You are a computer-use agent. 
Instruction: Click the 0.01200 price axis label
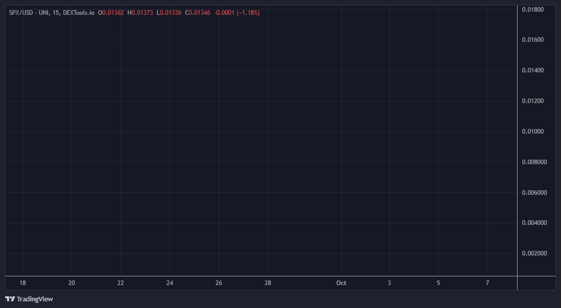click(533, 101)
